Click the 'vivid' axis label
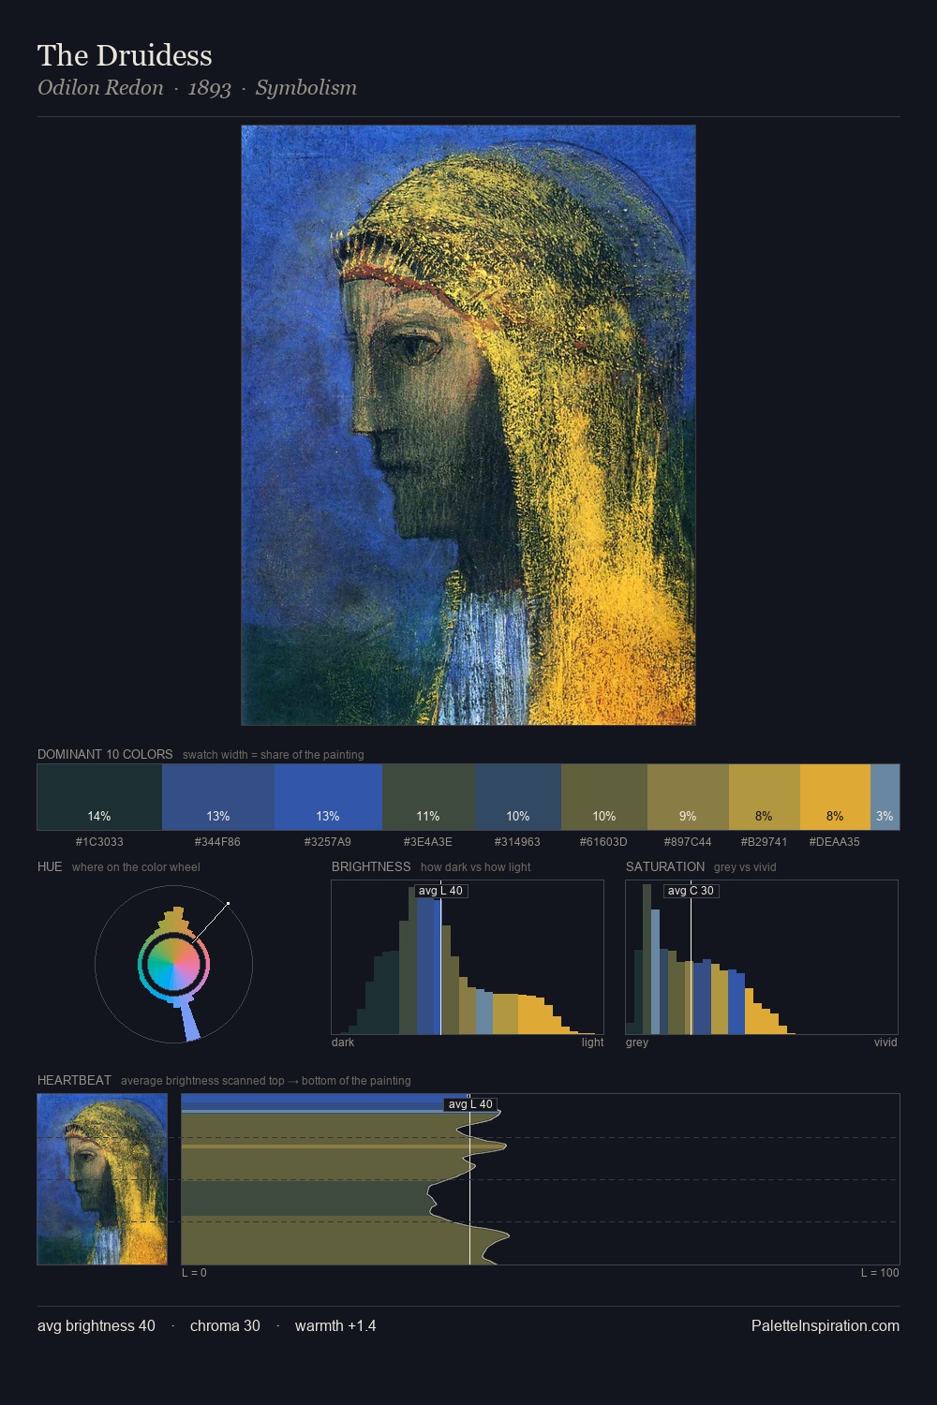 point(885,1043)
